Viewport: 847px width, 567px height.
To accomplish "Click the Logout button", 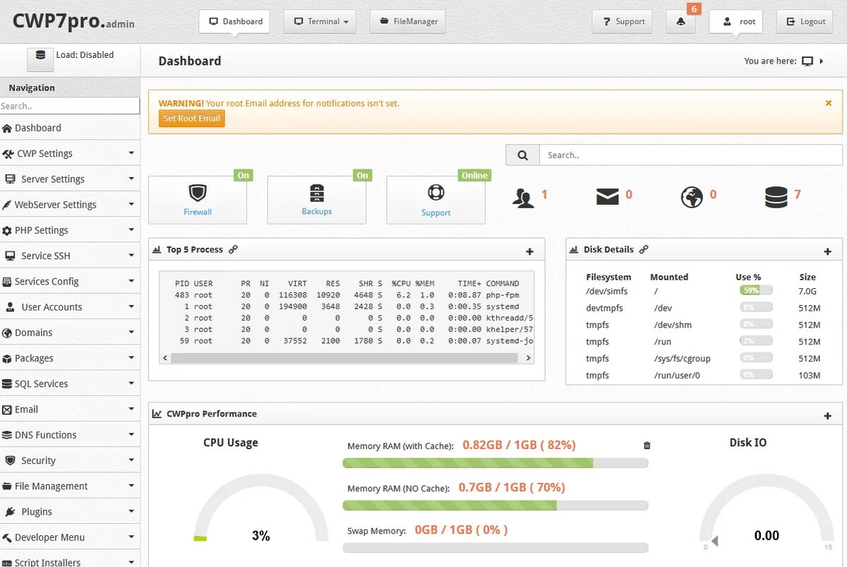I will 805,22.
